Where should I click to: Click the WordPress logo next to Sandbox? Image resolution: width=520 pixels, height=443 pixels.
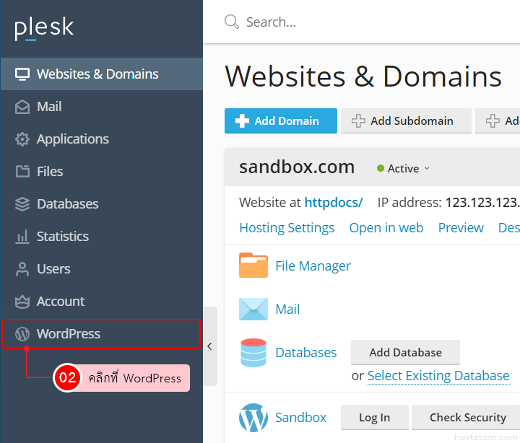pyautogui.click(x=253, y=417)
